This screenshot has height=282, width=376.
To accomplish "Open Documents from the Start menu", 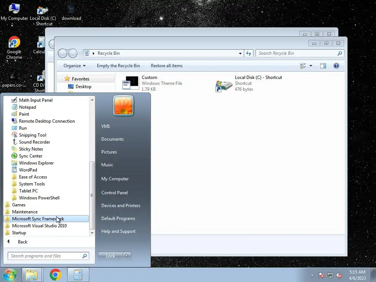I will pyautogui.click(x=112, y=139).
